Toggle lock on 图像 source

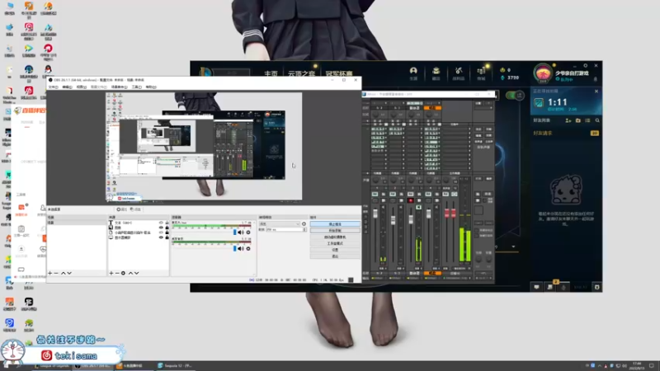coord(167,228)
